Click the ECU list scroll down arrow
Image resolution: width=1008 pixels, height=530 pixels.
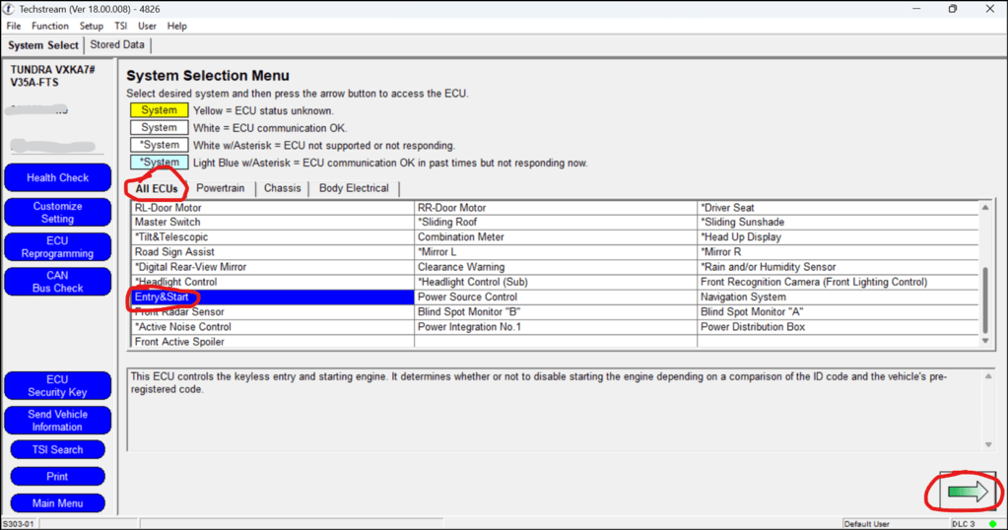pos(985,341)
